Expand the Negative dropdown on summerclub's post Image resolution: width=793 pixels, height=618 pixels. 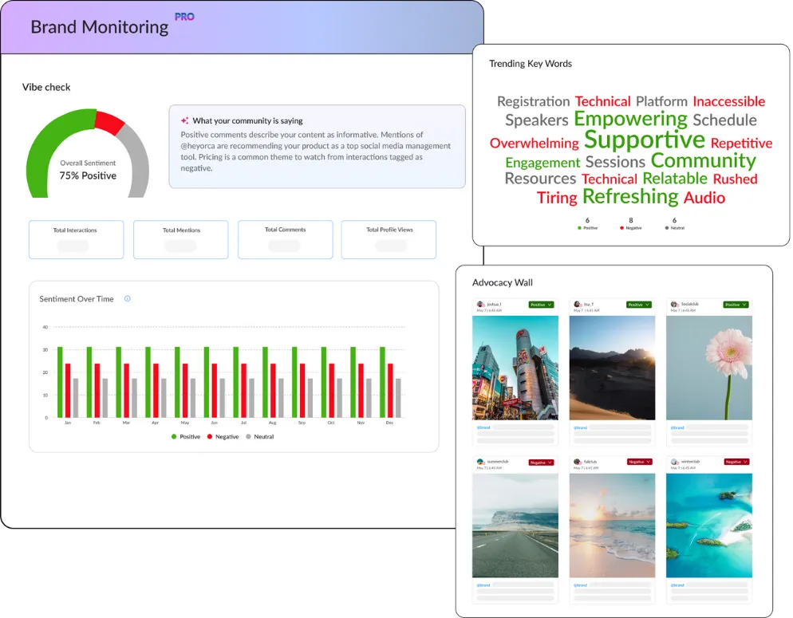pos(541,463)
